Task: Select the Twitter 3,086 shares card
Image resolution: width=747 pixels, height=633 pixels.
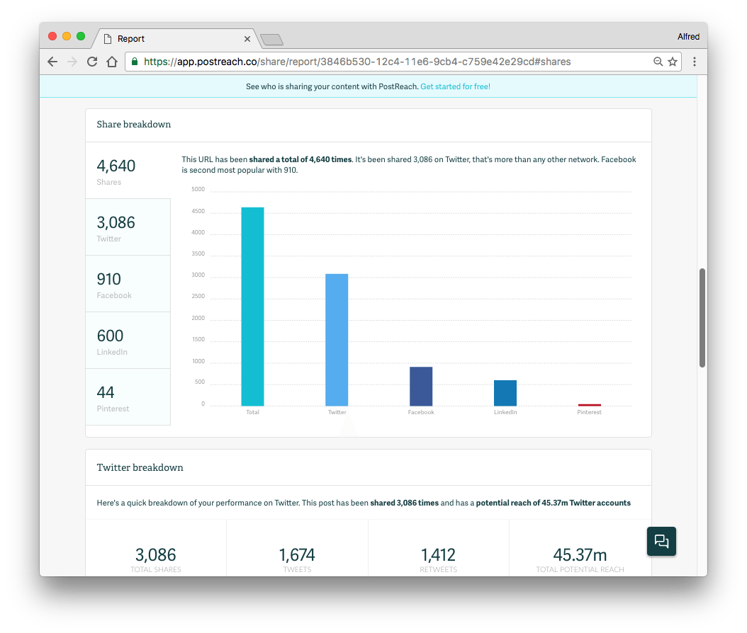Action: (x=128, y=227)
